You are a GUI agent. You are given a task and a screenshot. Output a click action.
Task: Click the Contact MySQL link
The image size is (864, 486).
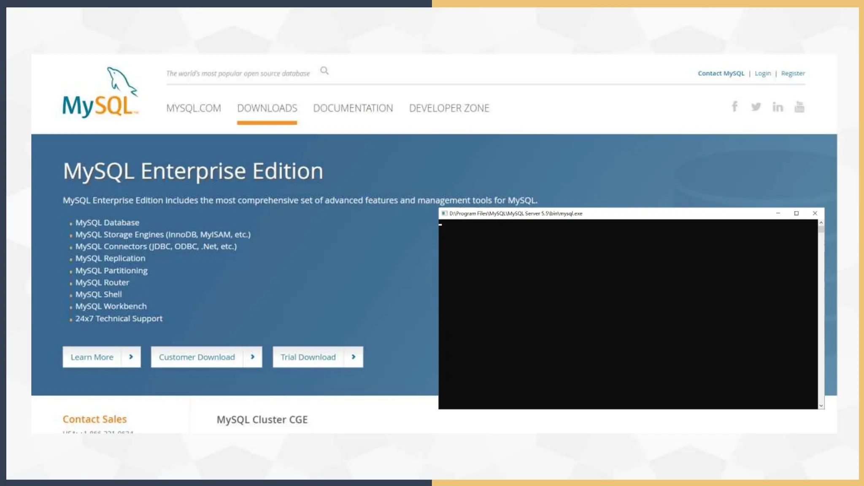pyautogui.click(x=721, y=73)
